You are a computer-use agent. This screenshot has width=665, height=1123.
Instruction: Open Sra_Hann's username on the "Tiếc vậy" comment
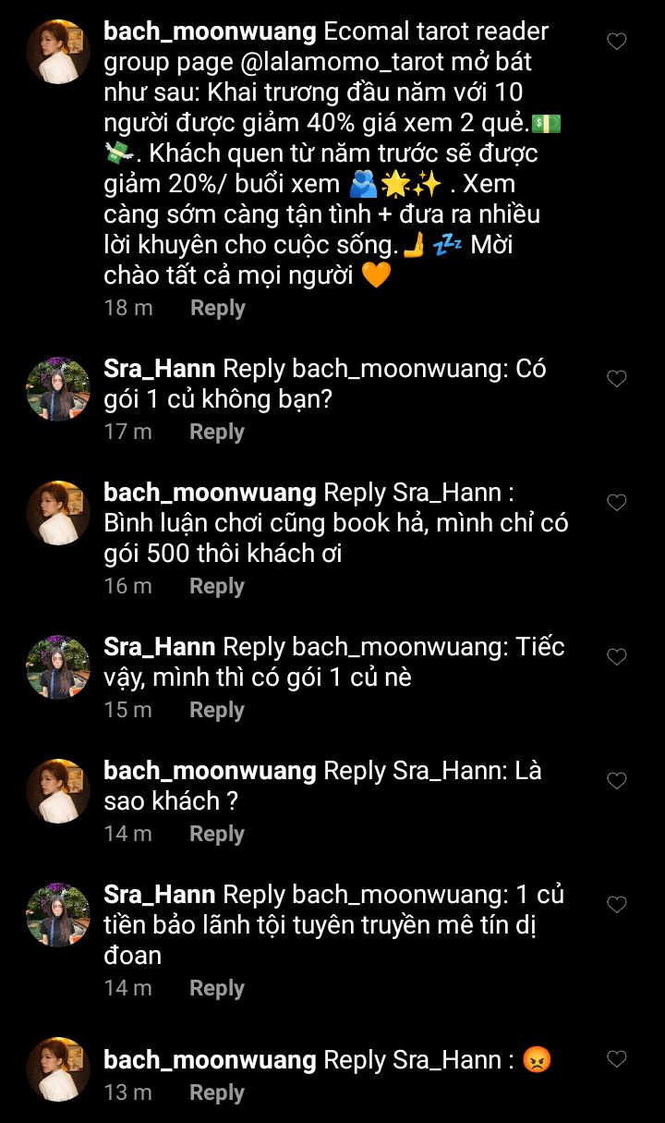pos(159,647)
